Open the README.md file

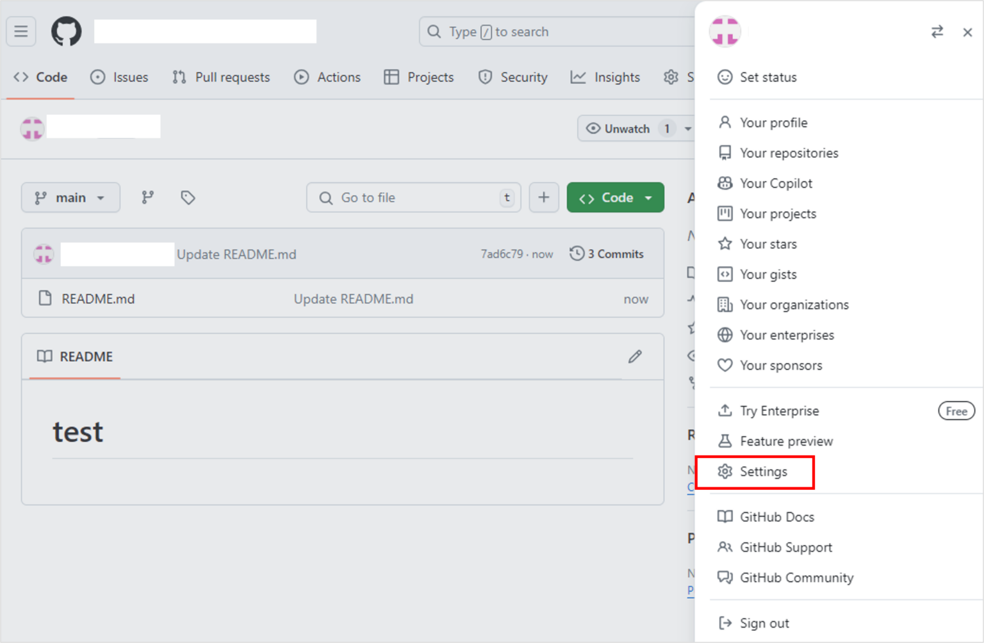[98, 298]
